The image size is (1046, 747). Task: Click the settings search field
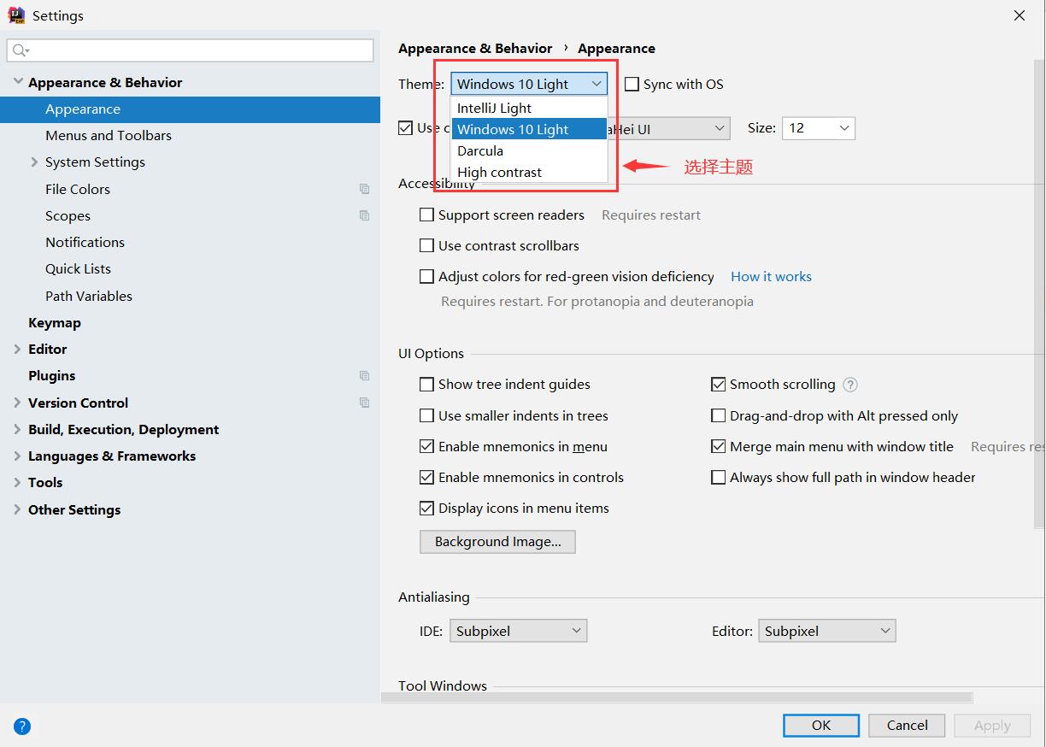coord(190,50)
